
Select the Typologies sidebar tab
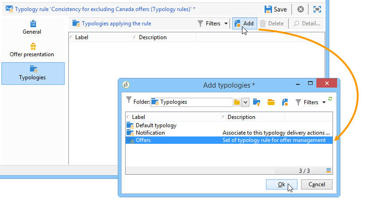point(33,73)
